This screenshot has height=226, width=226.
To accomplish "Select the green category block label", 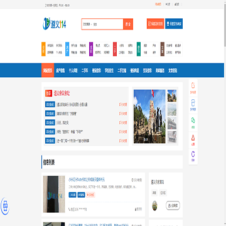I will point(139,49).
